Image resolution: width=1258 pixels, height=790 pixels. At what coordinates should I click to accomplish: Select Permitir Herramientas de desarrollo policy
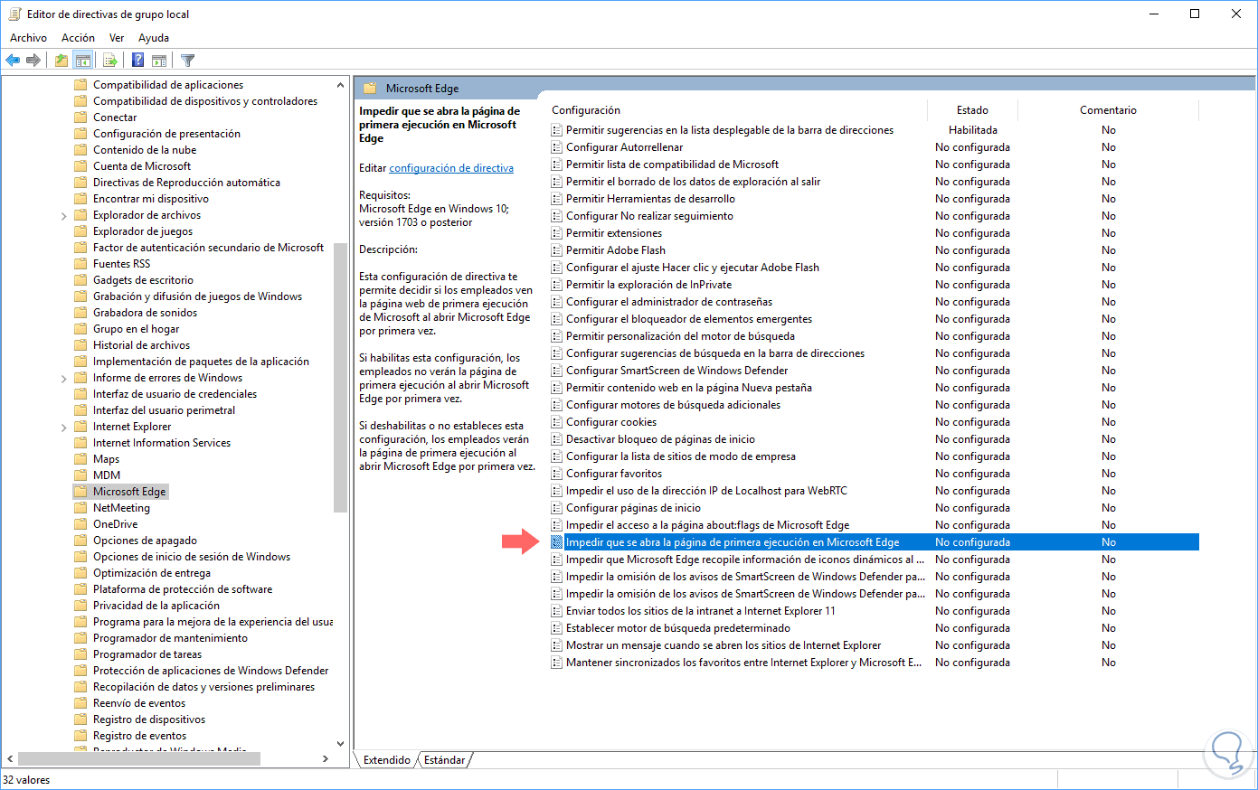click(x=650, y=199)
